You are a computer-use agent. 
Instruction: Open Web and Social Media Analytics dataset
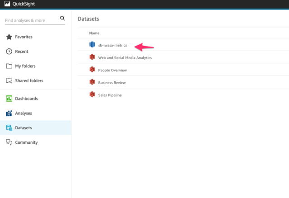(x=125, y=58)
